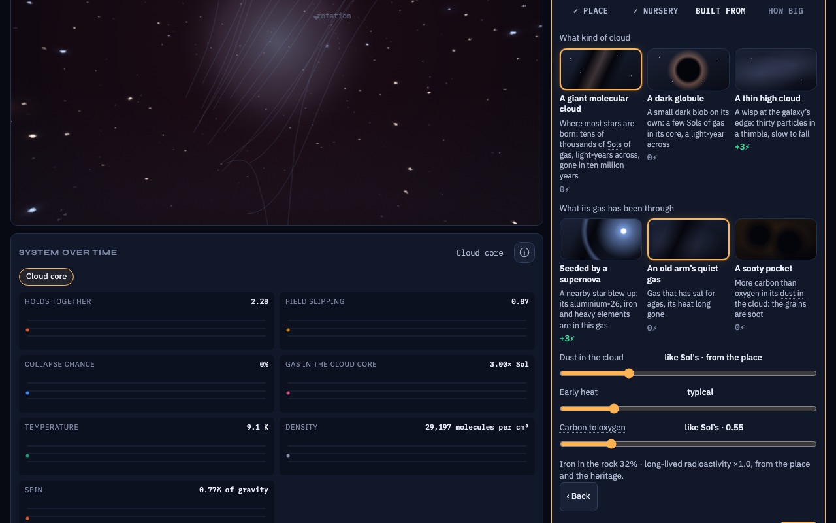Screen dimensions: 836x523
Task: Jump to the HOW BIG step tab
Action: point(786,11)
